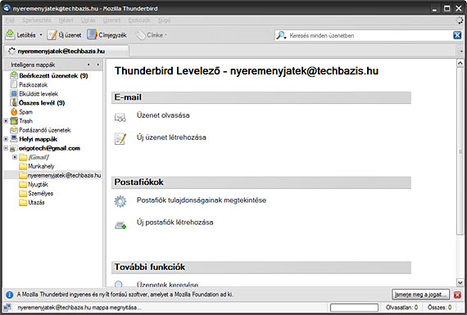Image resolution: width=467 pixels, height=315 pixels.
Task: Click the online status icon in status bar
Action: [7, 308]
